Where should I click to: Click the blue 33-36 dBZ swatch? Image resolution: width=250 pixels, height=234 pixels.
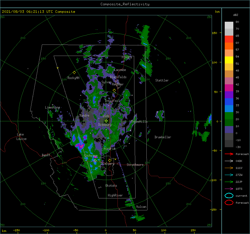(229, 102)
